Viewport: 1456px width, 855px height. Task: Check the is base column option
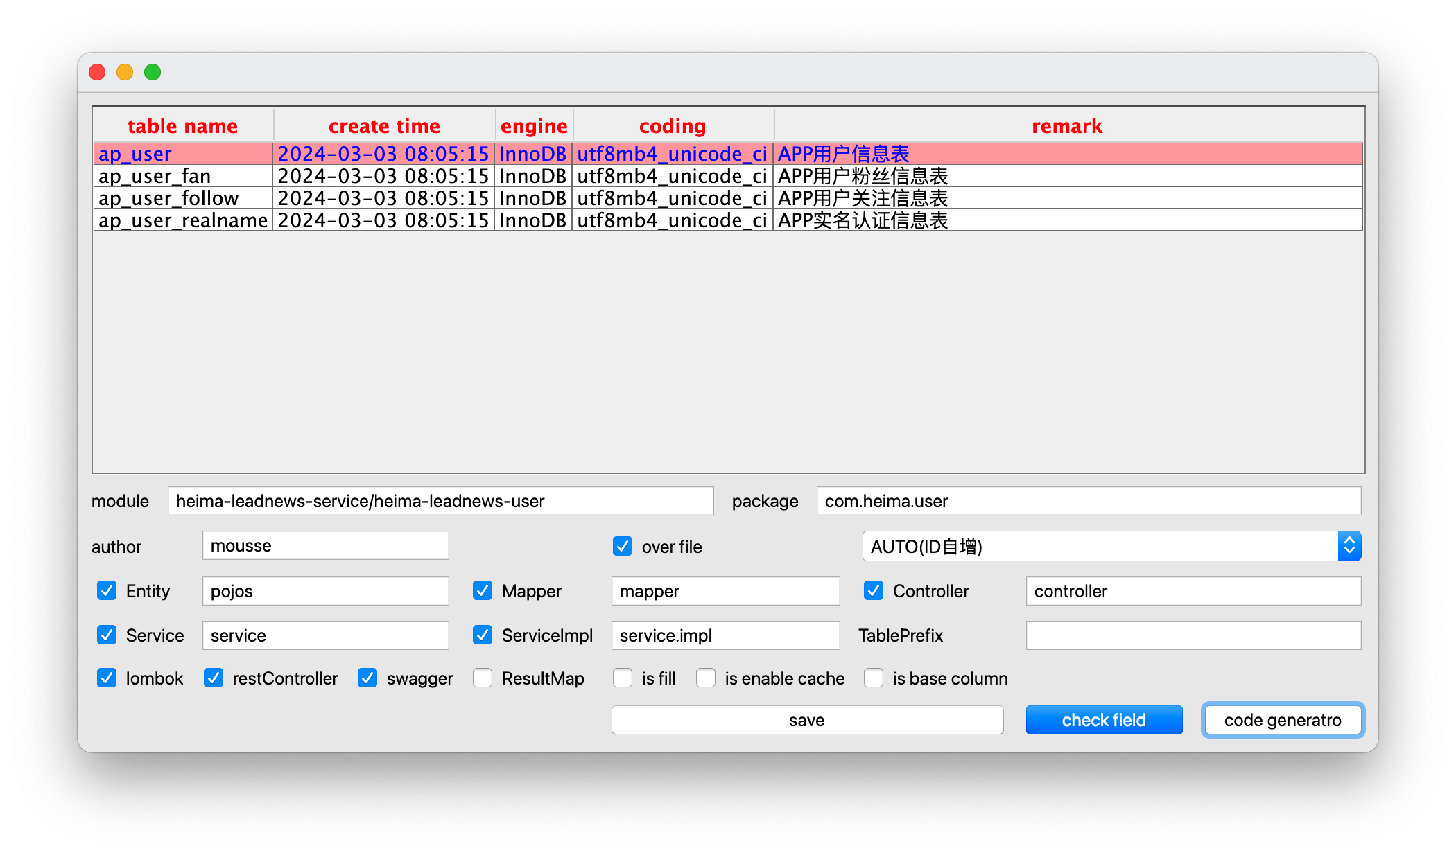click(874, 678)
